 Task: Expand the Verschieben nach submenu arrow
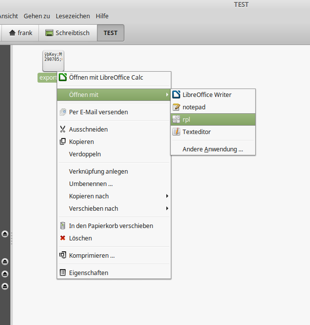(x=167, y=208)
